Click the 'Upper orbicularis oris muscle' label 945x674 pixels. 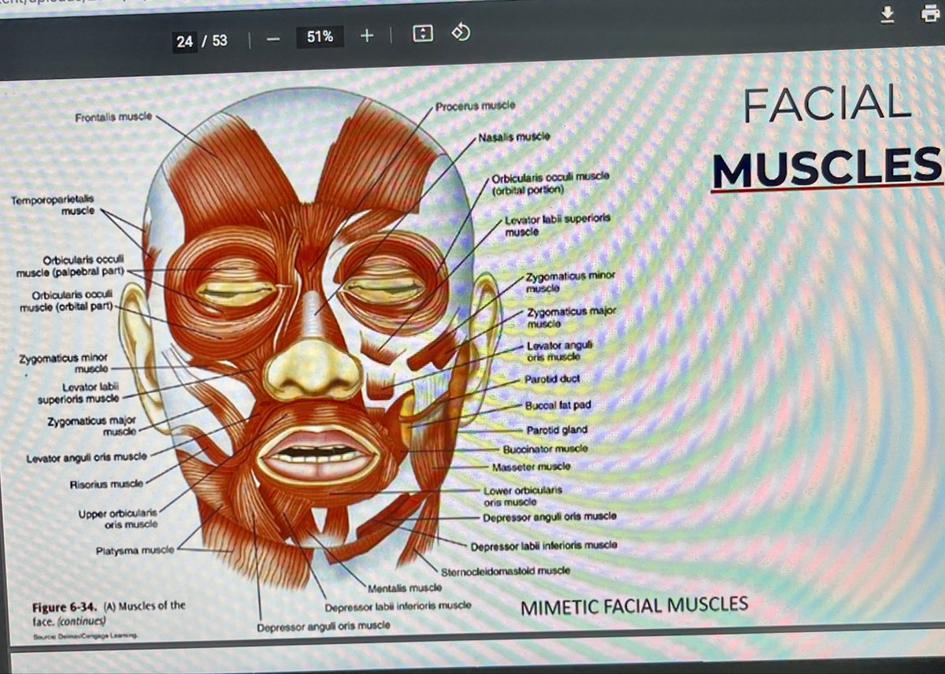[118, 519]
